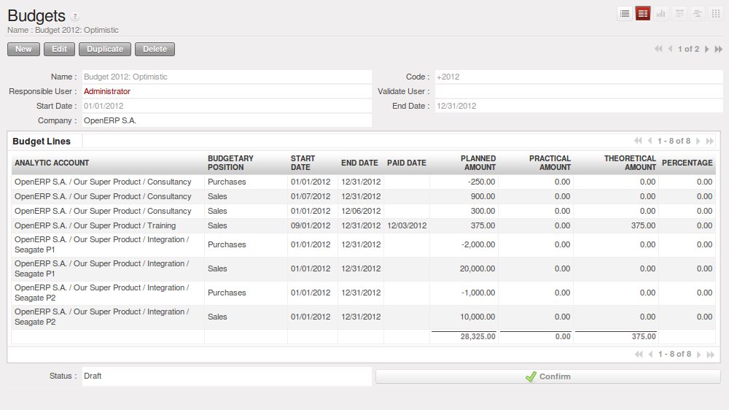Go to previous record in top pager
The image size is (729, 410).
(670, 49)
